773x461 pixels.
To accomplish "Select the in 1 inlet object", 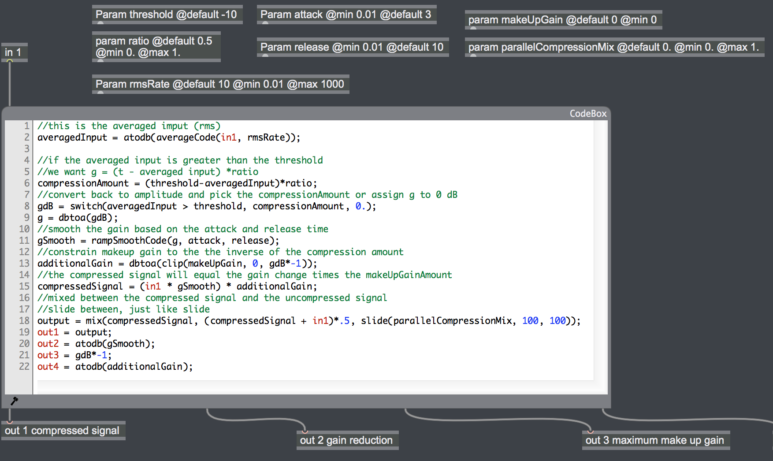I will 15,52.
